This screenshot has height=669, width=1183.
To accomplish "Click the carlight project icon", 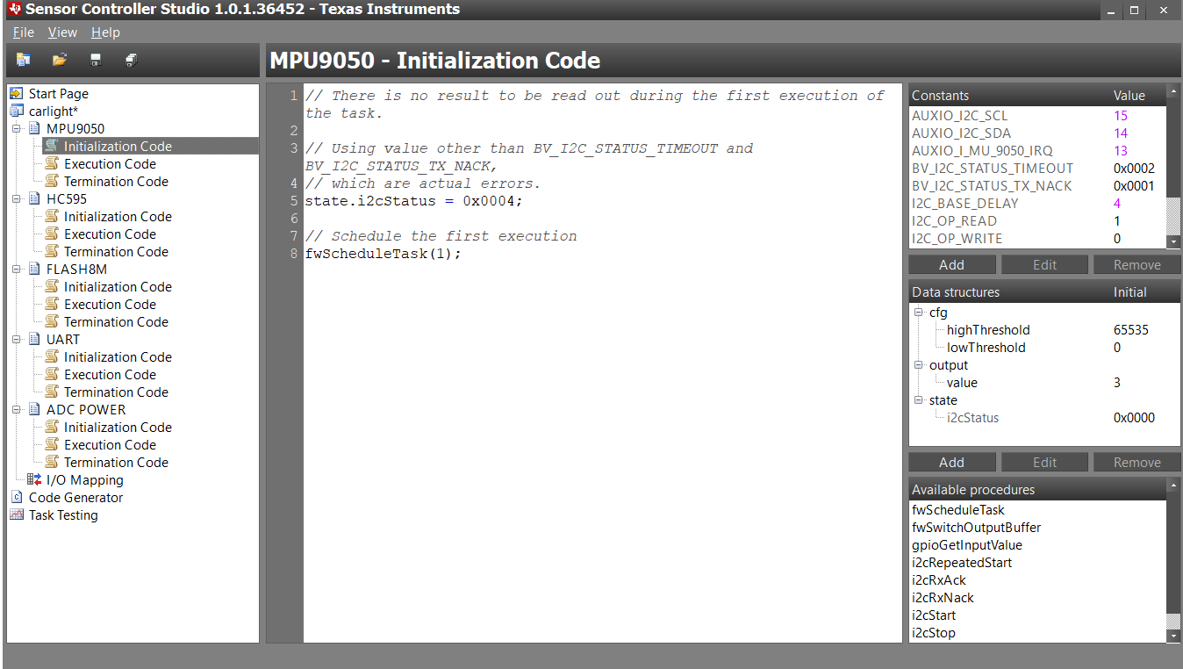I will tap(17, 111).
